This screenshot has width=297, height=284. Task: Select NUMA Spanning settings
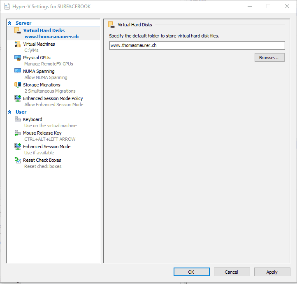(39, 71)
